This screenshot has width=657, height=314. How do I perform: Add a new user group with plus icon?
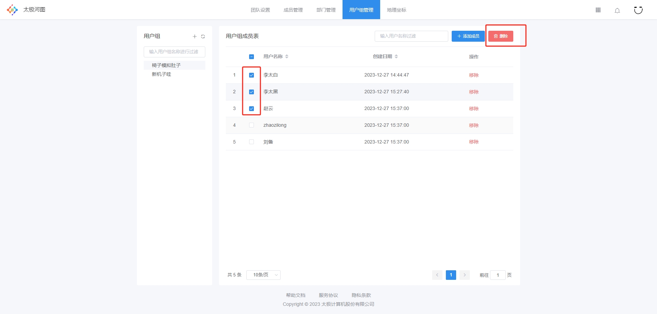click(195, 36)
